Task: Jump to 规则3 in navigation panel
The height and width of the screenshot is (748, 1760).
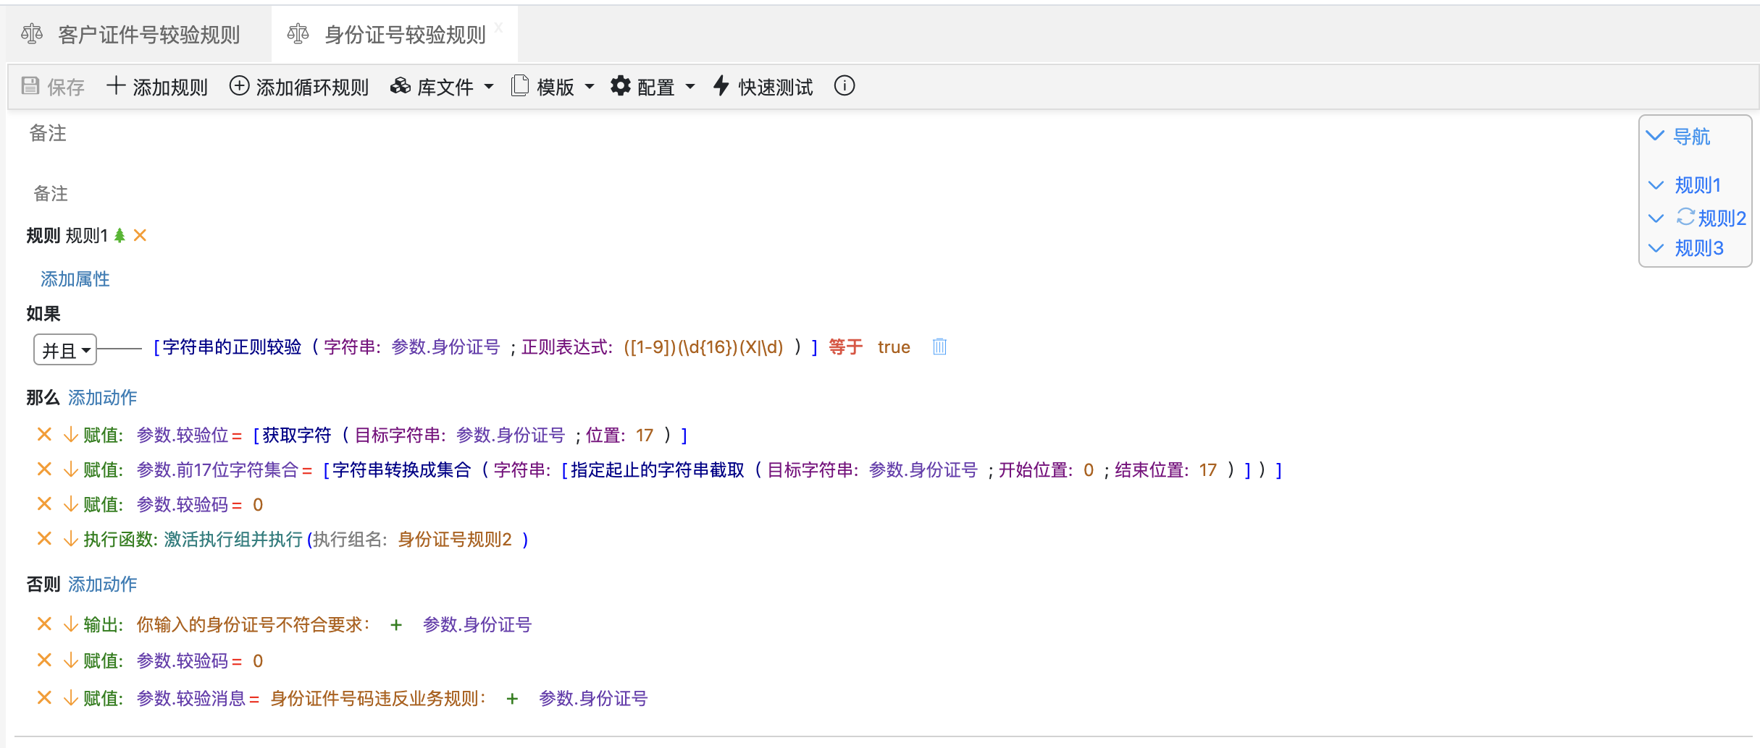Action: [x=1698, y=248]
